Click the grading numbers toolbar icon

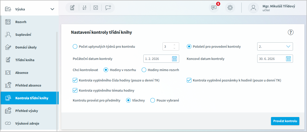point(84,8)
